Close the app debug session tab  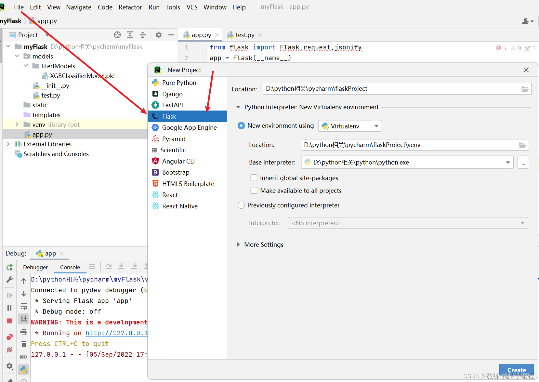tap(62, 253)
